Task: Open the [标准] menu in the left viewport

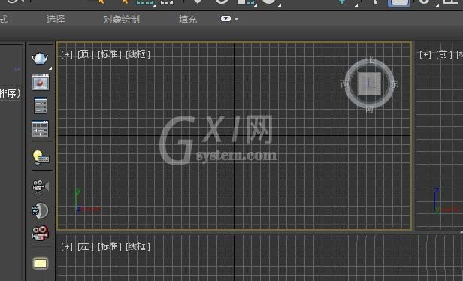Action: point(110,246)
